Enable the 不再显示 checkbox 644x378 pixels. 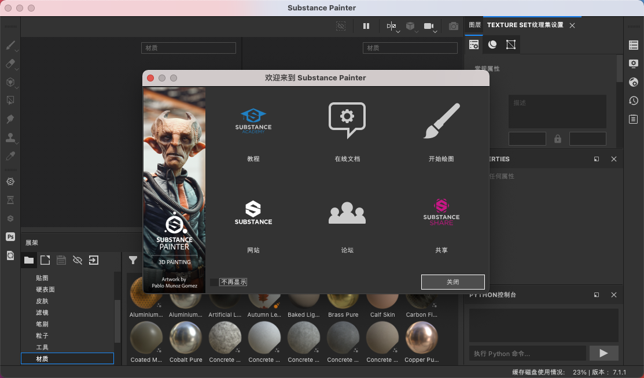(214, 282)
